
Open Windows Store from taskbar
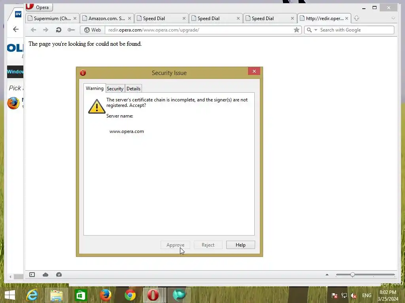coord(81,295)
